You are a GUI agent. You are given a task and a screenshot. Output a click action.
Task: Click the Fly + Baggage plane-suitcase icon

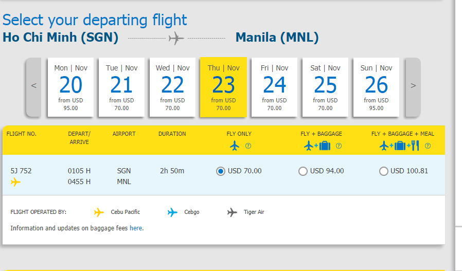pos(317,146)
